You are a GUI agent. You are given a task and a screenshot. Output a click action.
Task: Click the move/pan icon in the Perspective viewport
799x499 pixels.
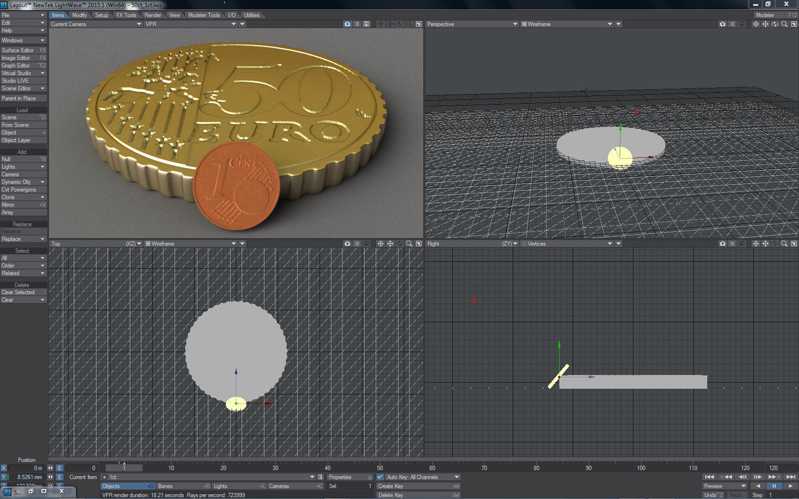click(x=765, y=24)
